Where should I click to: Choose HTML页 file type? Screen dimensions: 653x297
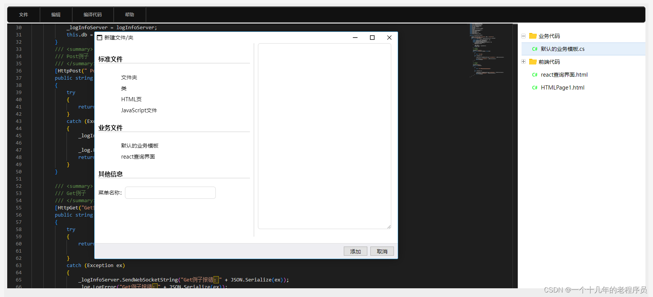point(131,99)
